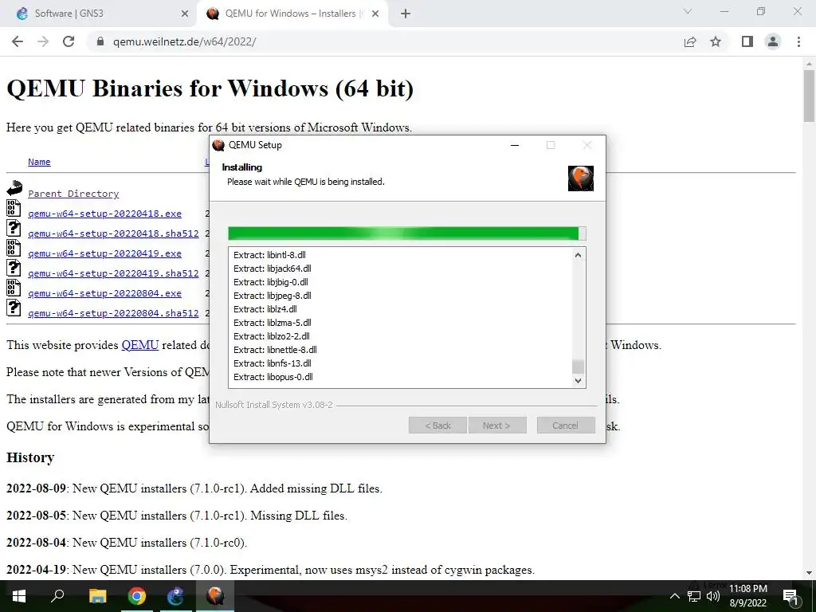816x612 pixels.
Task: Bookmark this page with the star icon
Action: pyautogui.click(x=716, y=41)
